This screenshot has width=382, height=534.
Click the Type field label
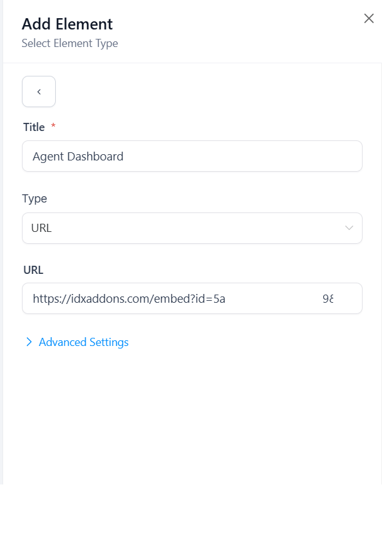(34, 199)
